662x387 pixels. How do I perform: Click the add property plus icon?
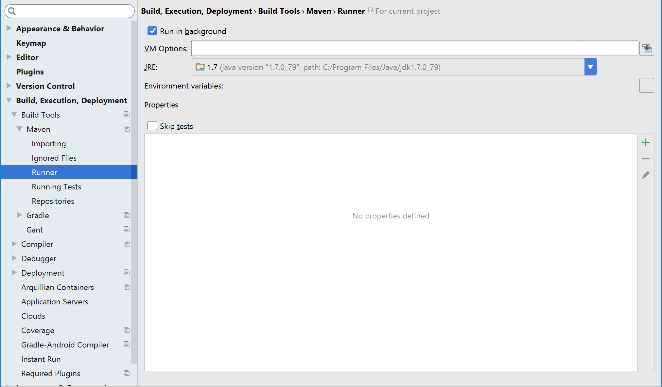tap(646, 142)
